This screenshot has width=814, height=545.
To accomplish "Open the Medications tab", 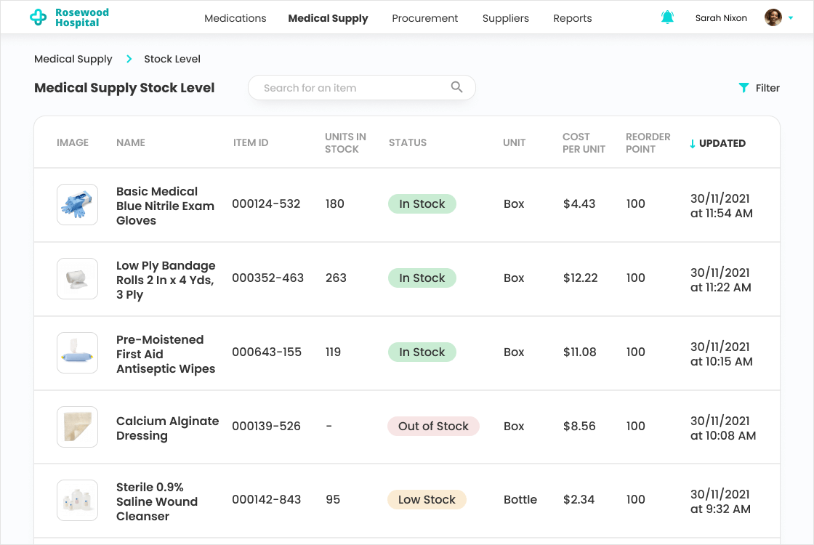I will pyautogui.click(x=235, y=18).
